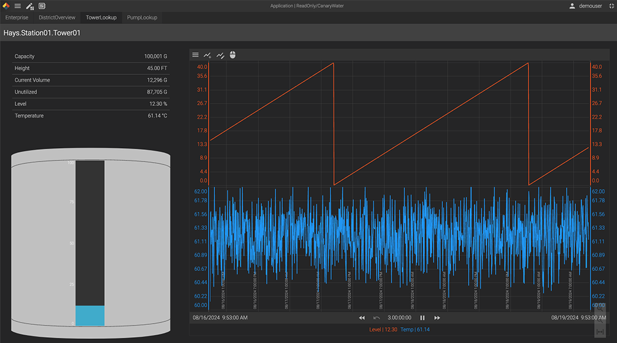Step the trend forward in time
Image resolution: width=617 pixels, height=343 pixels.
tap(437, 318)
